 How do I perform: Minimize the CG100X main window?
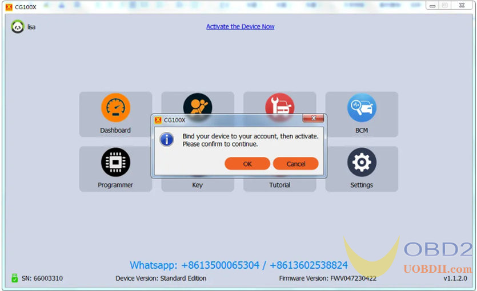coord(432,6)
